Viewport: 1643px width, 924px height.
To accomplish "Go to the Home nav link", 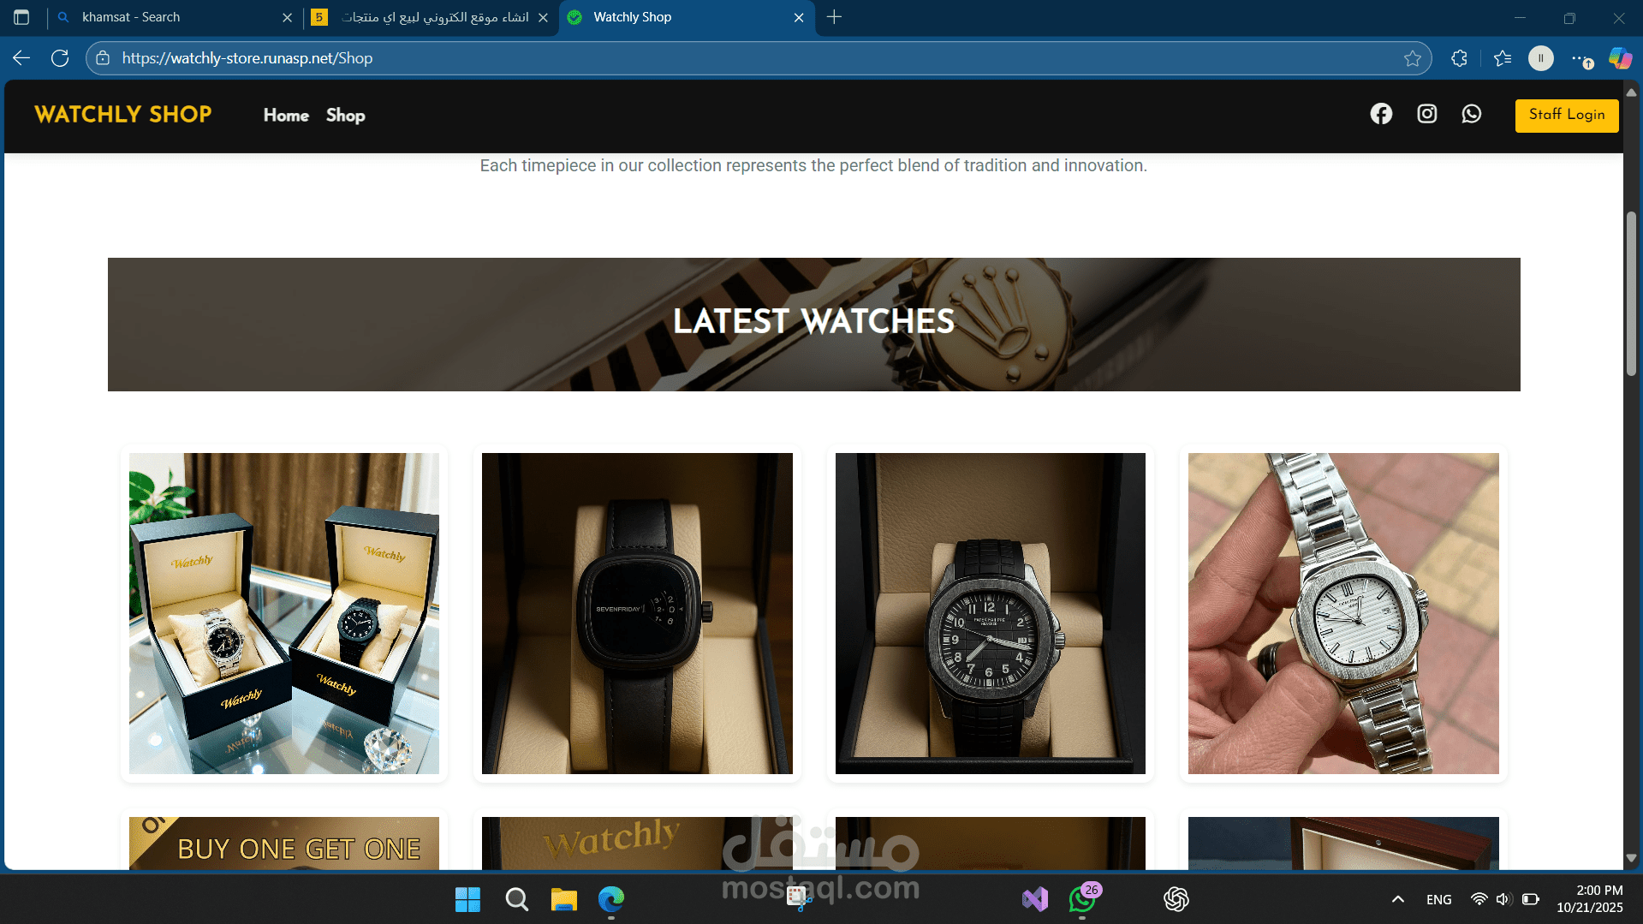I will [x=286, y=116].
